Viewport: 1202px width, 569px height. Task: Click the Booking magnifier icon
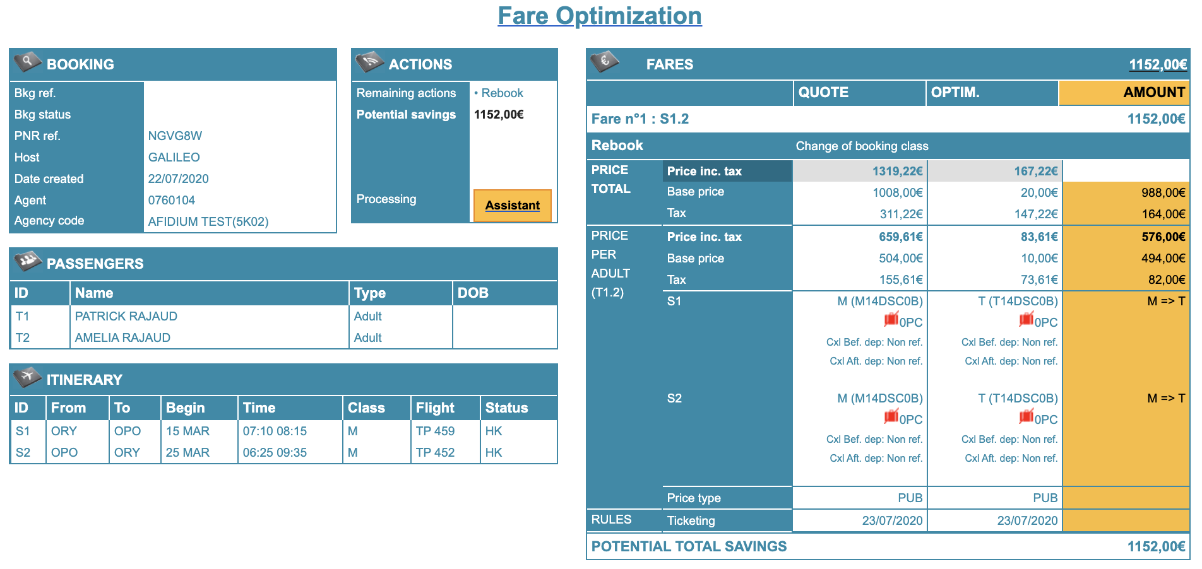pos(27,62)
